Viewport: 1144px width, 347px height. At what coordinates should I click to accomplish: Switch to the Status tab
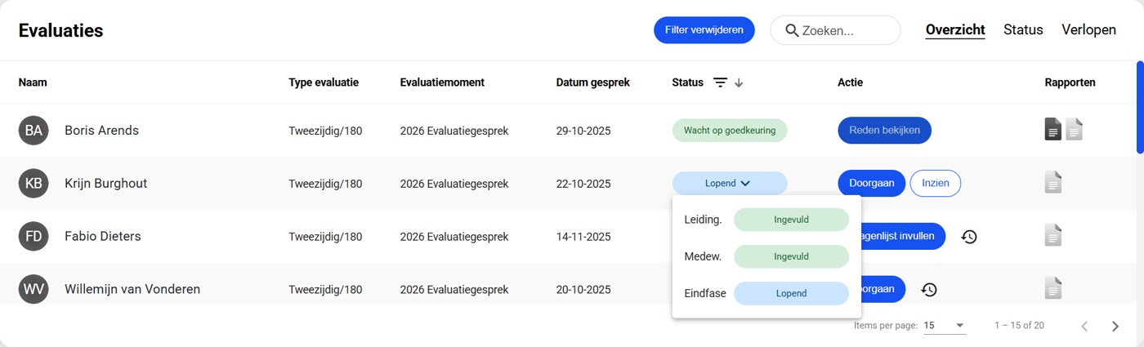(x=1023, y=30)
